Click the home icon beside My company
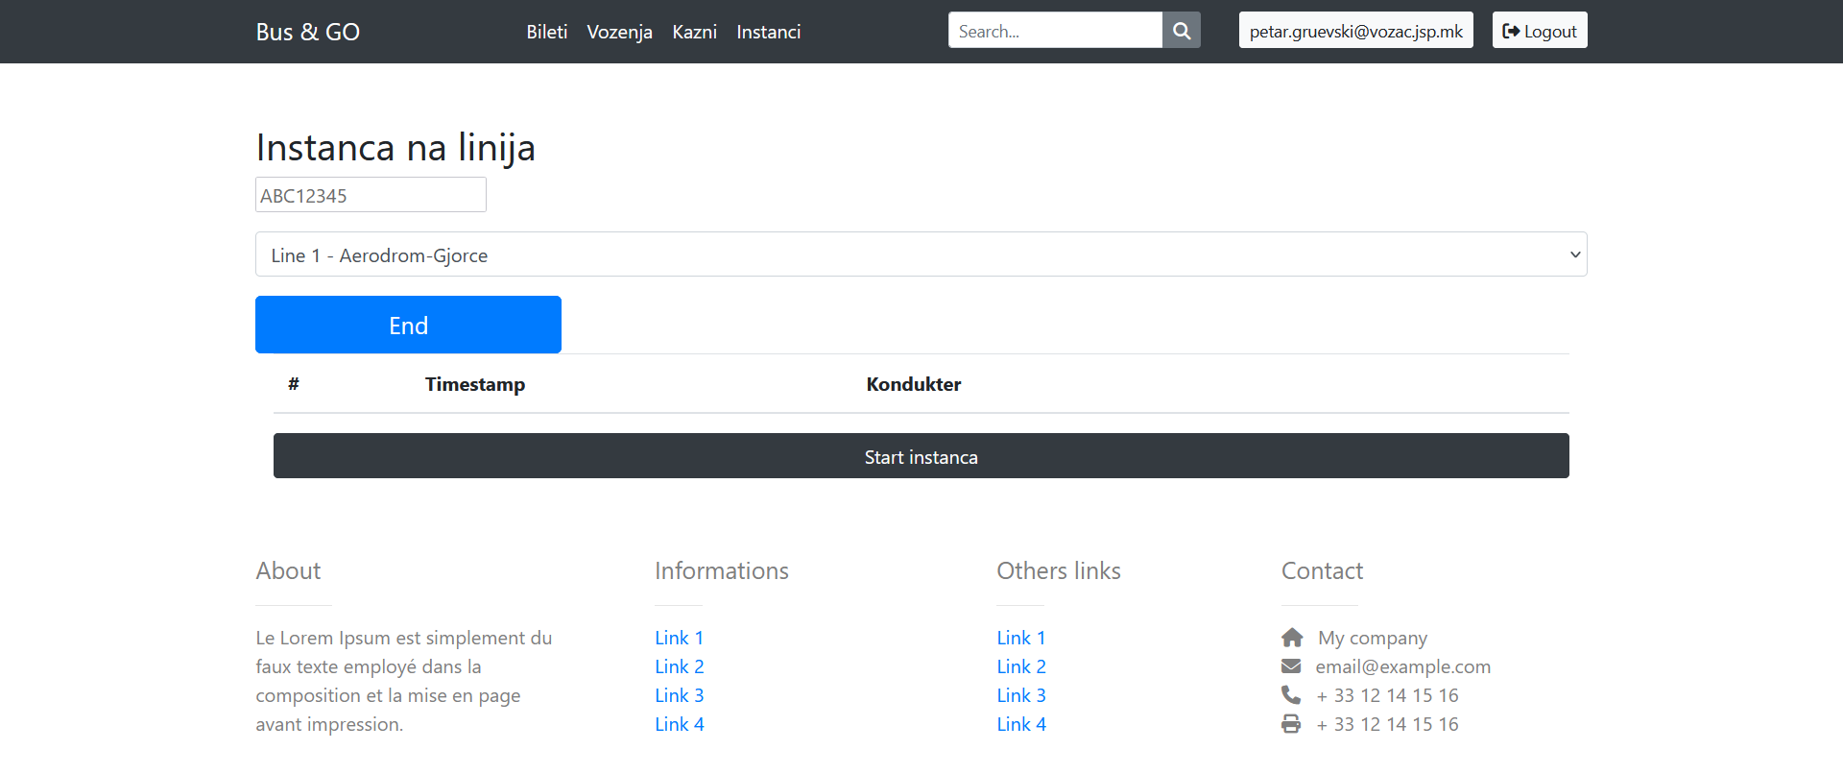This screenshot has height=774, width=1843. click(1292, 638)
